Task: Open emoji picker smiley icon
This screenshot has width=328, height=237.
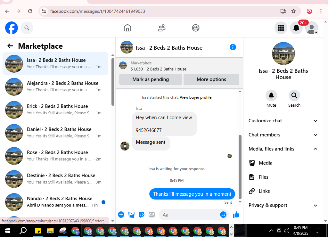Action: [223, 215]
